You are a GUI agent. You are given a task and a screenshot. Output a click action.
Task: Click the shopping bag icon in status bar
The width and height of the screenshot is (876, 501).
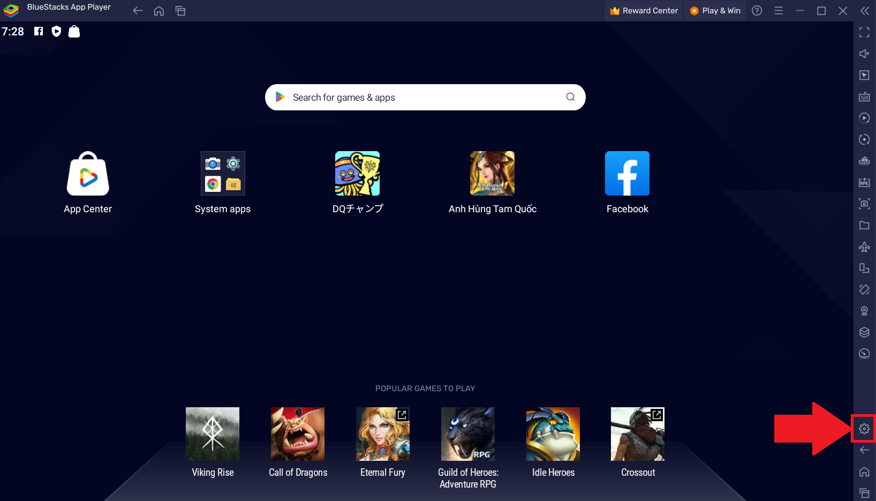(74, 32)
